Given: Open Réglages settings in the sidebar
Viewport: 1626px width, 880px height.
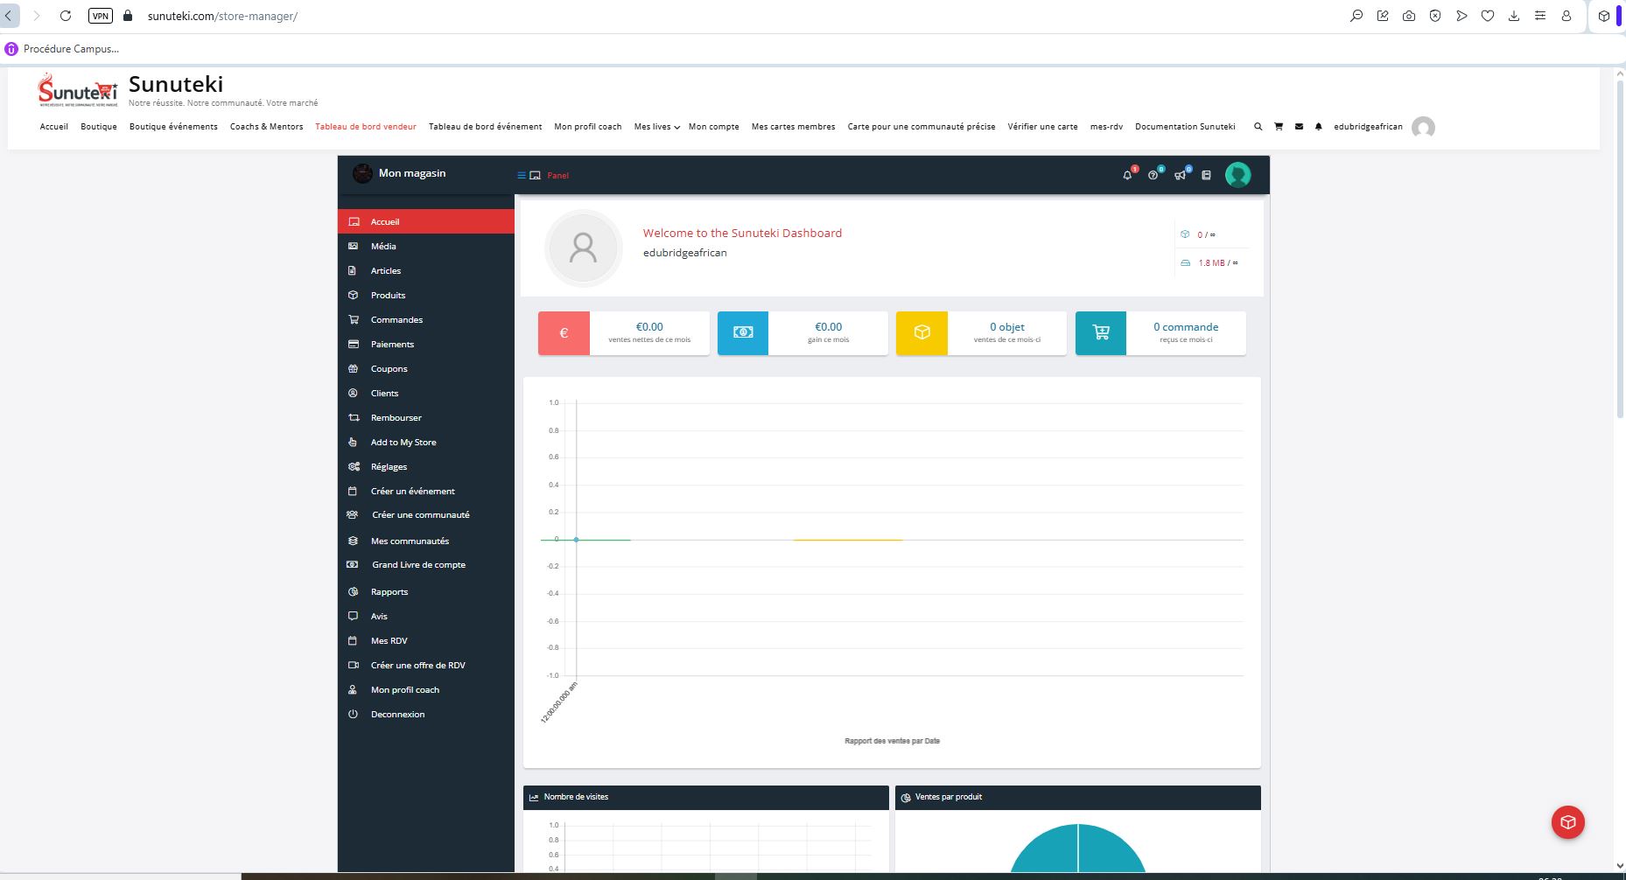Looking at the screenshot, I should point(389,467).
